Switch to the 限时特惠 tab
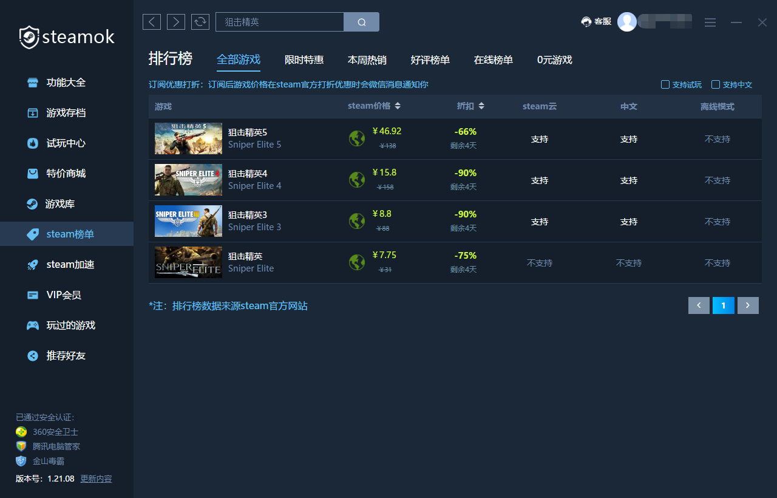The width and height of the screenshot is (777, 498). click(x=304, y=60)
